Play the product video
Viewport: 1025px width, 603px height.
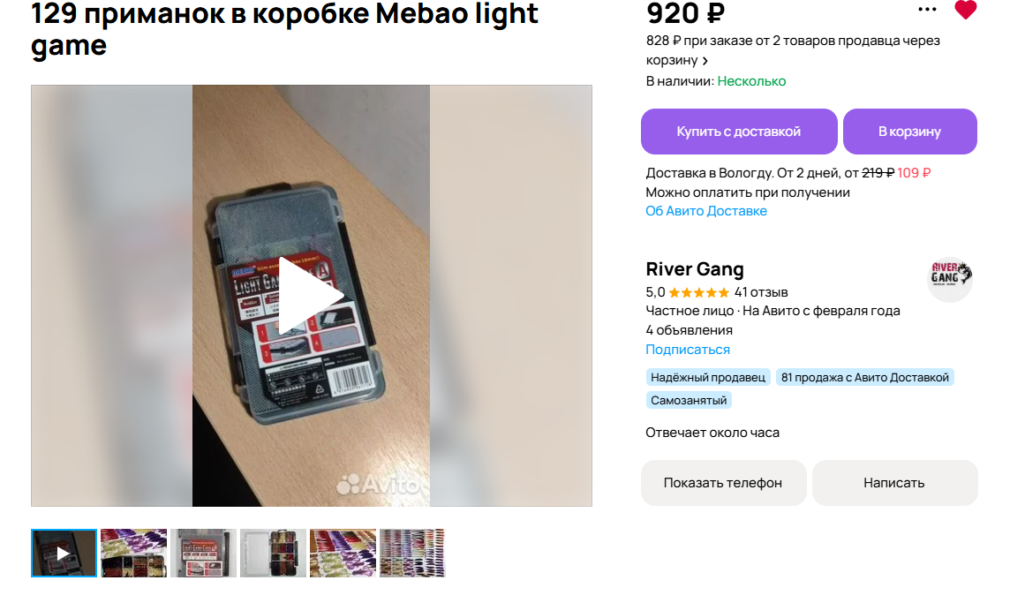coord(311,296)
